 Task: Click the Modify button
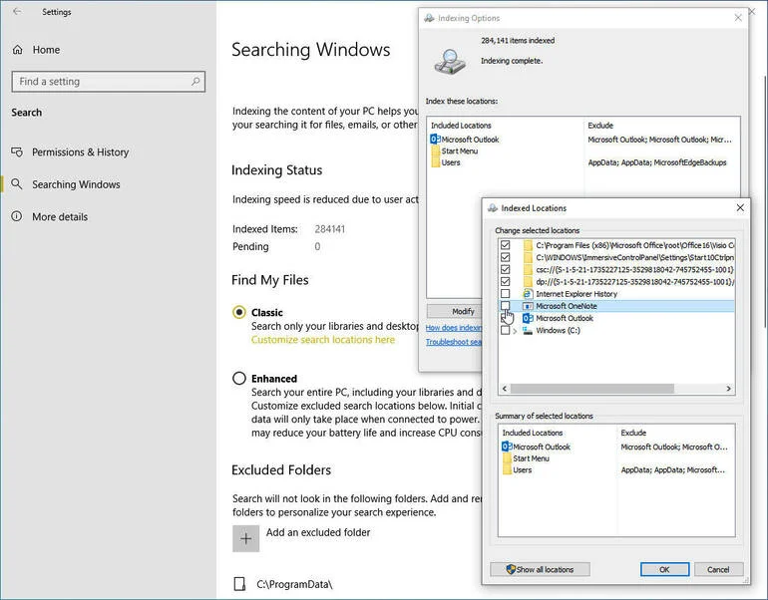tap(454, 311)
